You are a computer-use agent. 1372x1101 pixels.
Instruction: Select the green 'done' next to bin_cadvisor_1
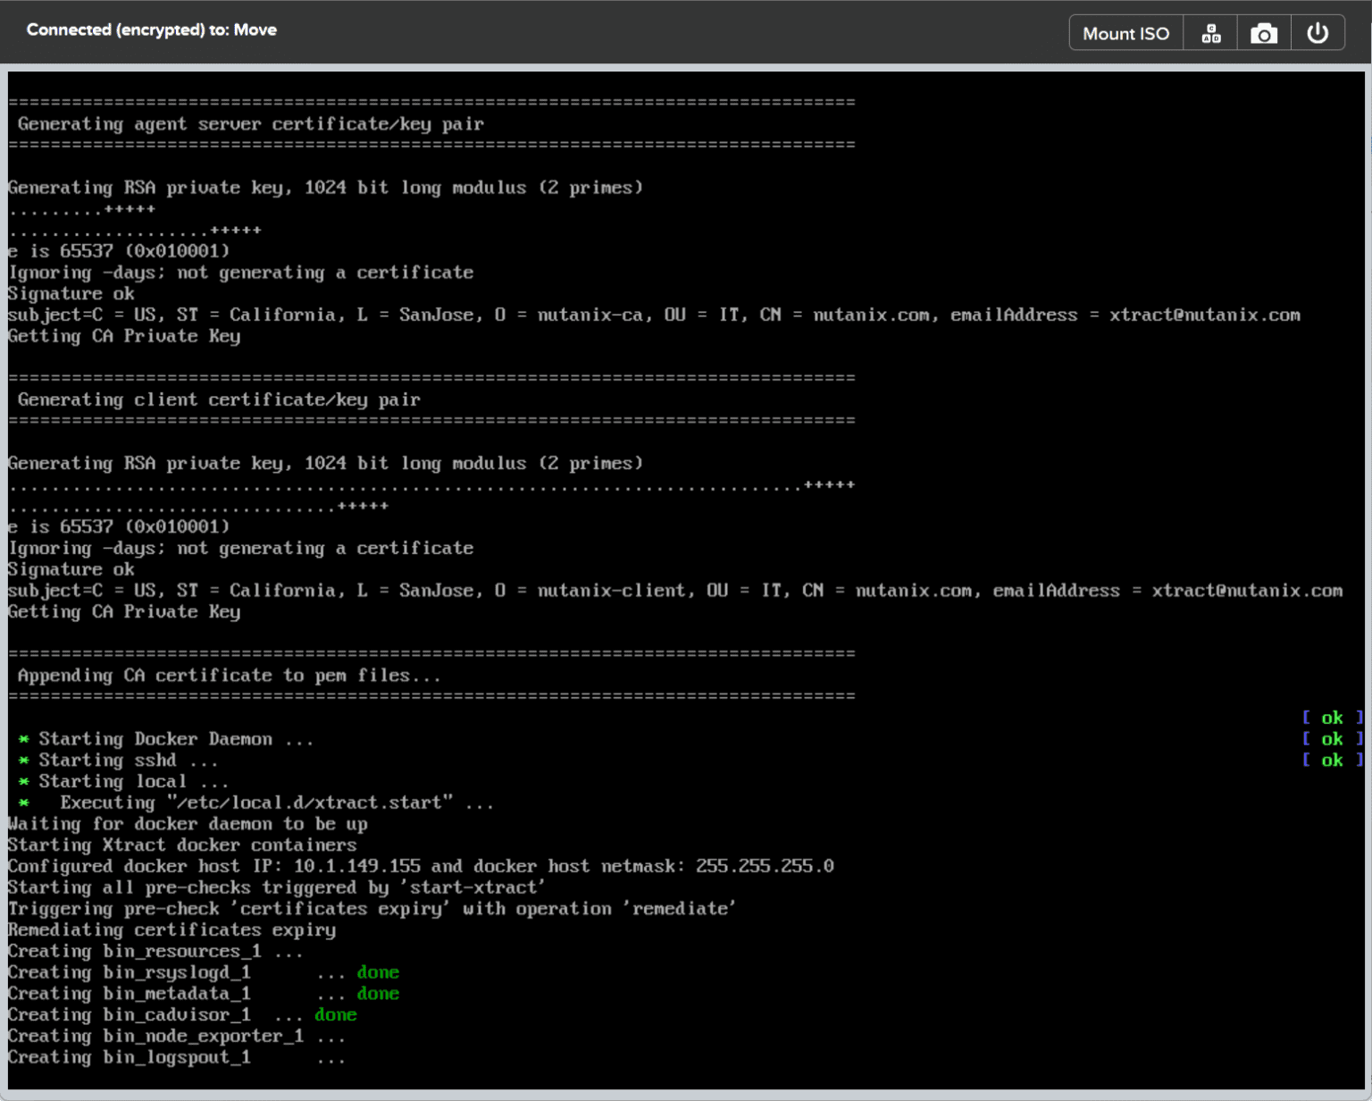pyautogui.click(x=336, y=1014)
